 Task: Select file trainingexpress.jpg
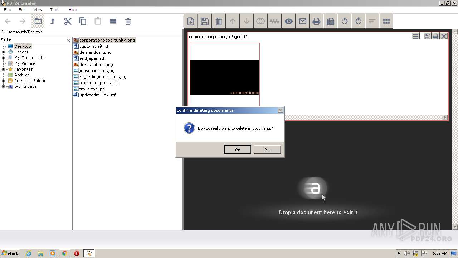click(99, 83)
